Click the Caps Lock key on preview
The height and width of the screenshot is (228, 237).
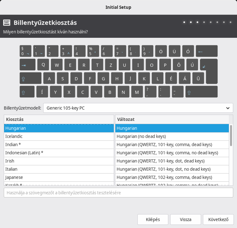pyautogui.click(x=30, y=78)
